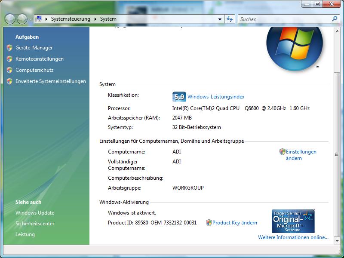Viewport: 344px width, 258px height.
Task: Click the shield icon beside Geräte-Manager
Action: [9, 48]
